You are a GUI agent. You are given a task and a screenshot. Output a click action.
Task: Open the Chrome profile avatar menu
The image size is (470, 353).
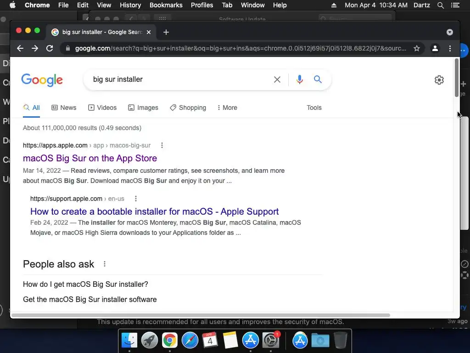(x=435, y=48)
